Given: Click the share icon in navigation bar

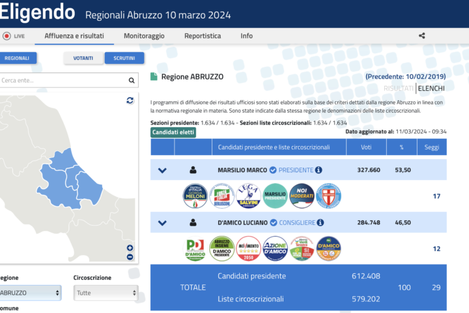Looking at the screenshot, I should click(x=421, y=36).
